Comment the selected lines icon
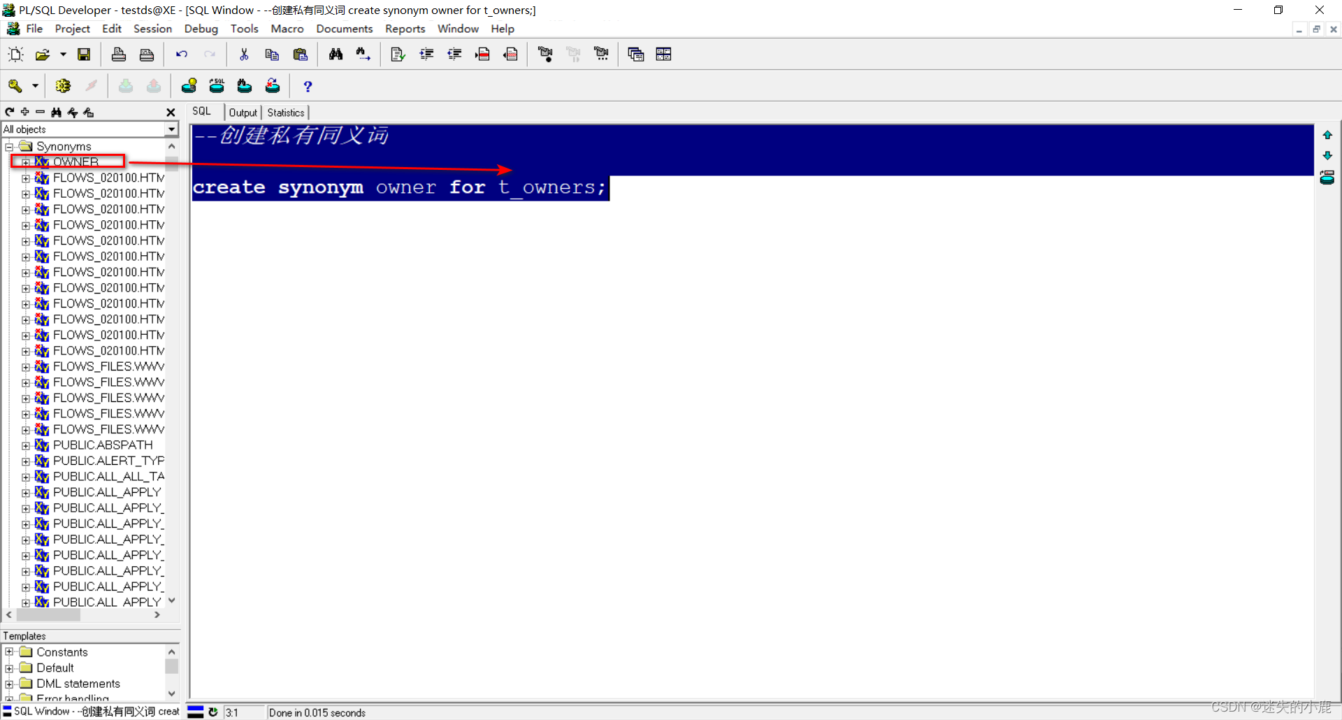 pos(482,55)
